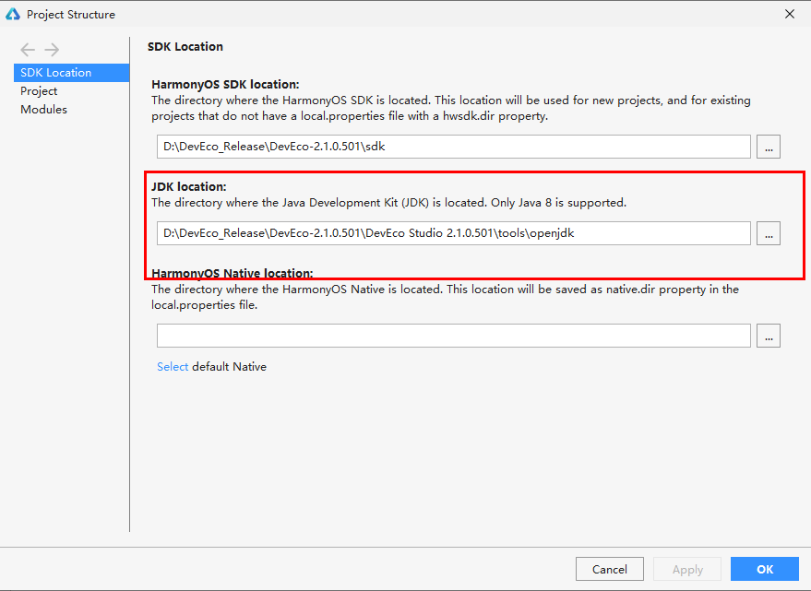
Task: Focus the HarmonyOS SDK location field
Action: coord(454,147)
